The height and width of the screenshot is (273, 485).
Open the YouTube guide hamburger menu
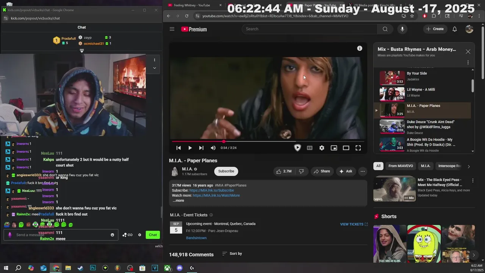pyautogui.click(x=172, y=29)
